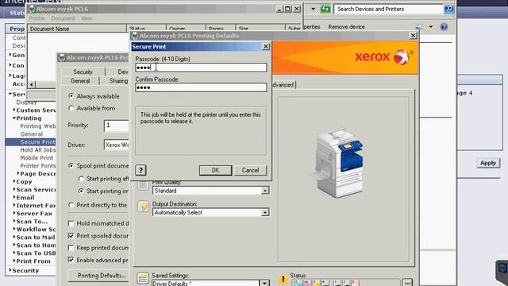
Task: Open the blue help icon in Devices and Printers toolbar
Action: click(444, 27)
